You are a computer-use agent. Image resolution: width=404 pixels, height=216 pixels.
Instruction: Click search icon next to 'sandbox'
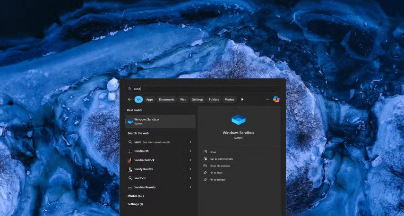[x=130, y=178]
